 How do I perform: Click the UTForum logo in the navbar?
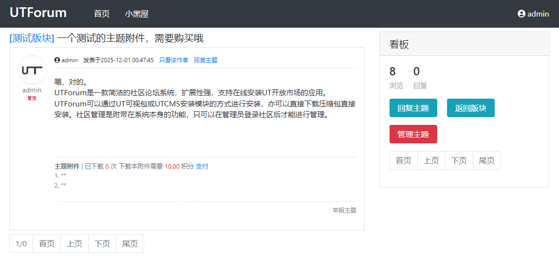point(38,13)
